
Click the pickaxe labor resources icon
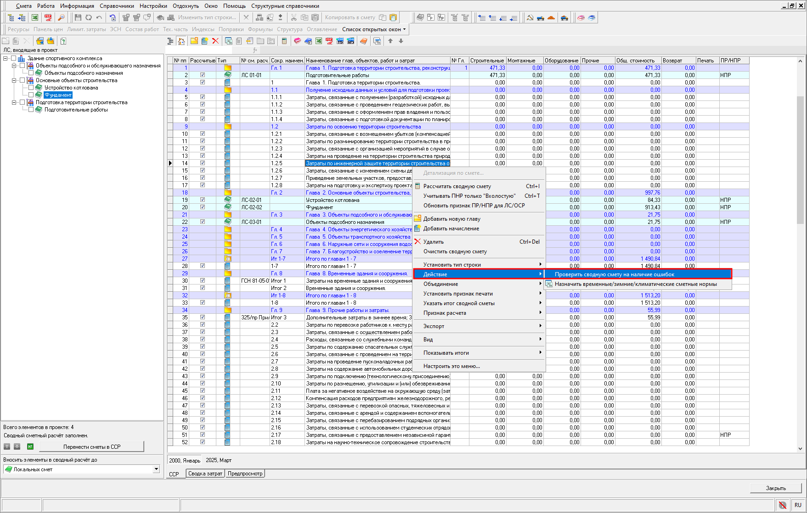coord(530,17)
